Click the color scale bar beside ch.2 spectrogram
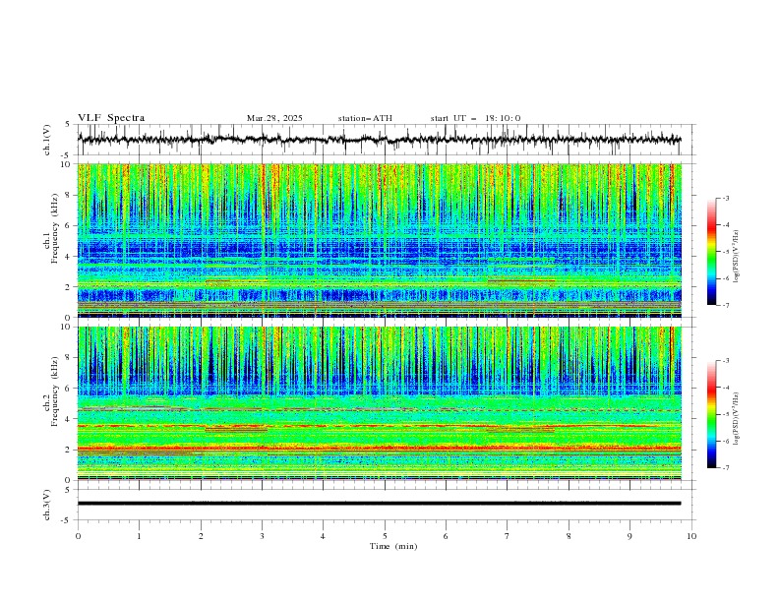This screenshot has height=602, width=779. point(712,414)
